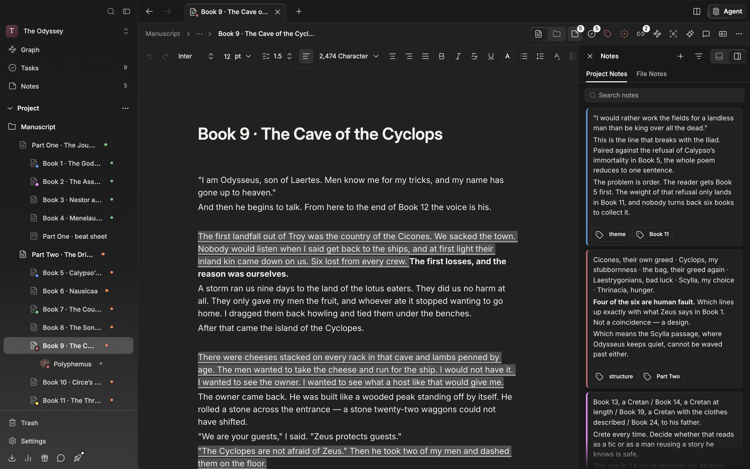750x469 pixels.
Task: Toggle strikethrough formatting
Action: 474,56
